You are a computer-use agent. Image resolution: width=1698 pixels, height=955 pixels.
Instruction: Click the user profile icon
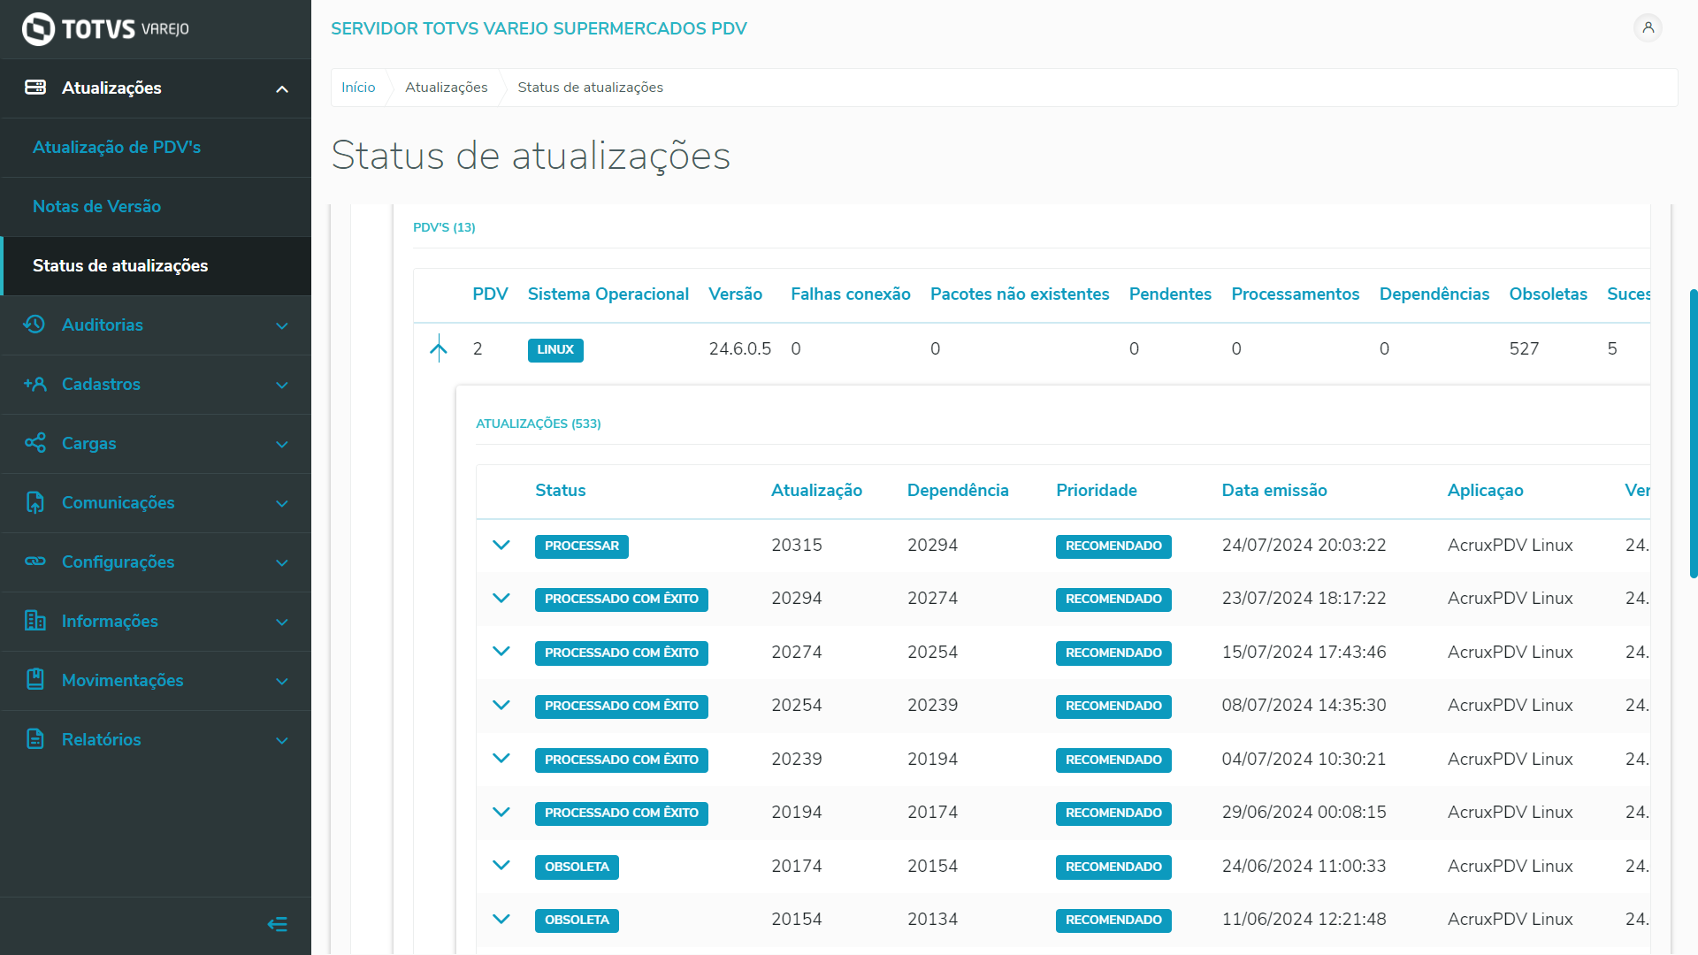(x=1648, y=27)
